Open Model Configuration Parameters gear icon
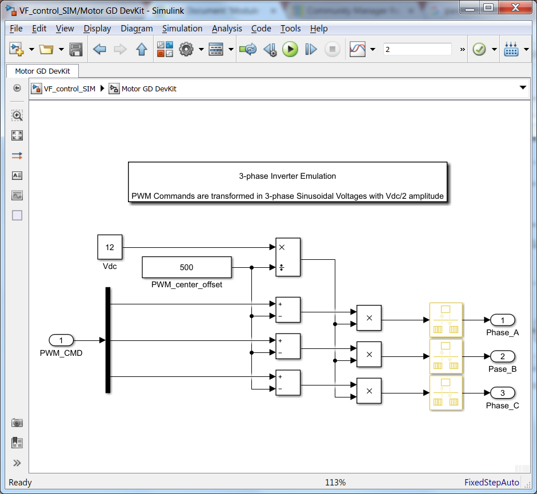 pos(186,49)
